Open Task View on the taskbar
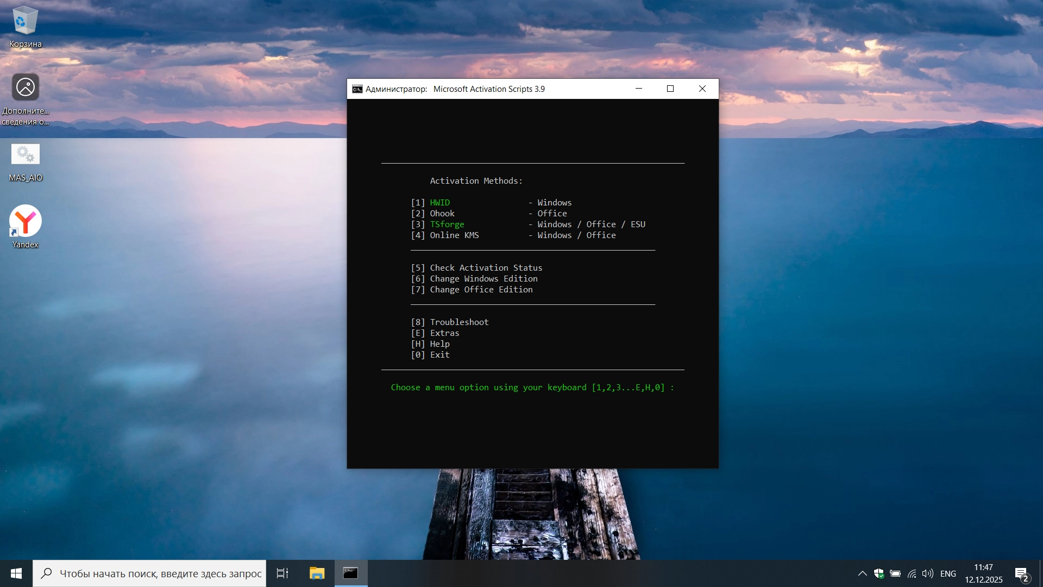1043x587 pixels. 282,573
